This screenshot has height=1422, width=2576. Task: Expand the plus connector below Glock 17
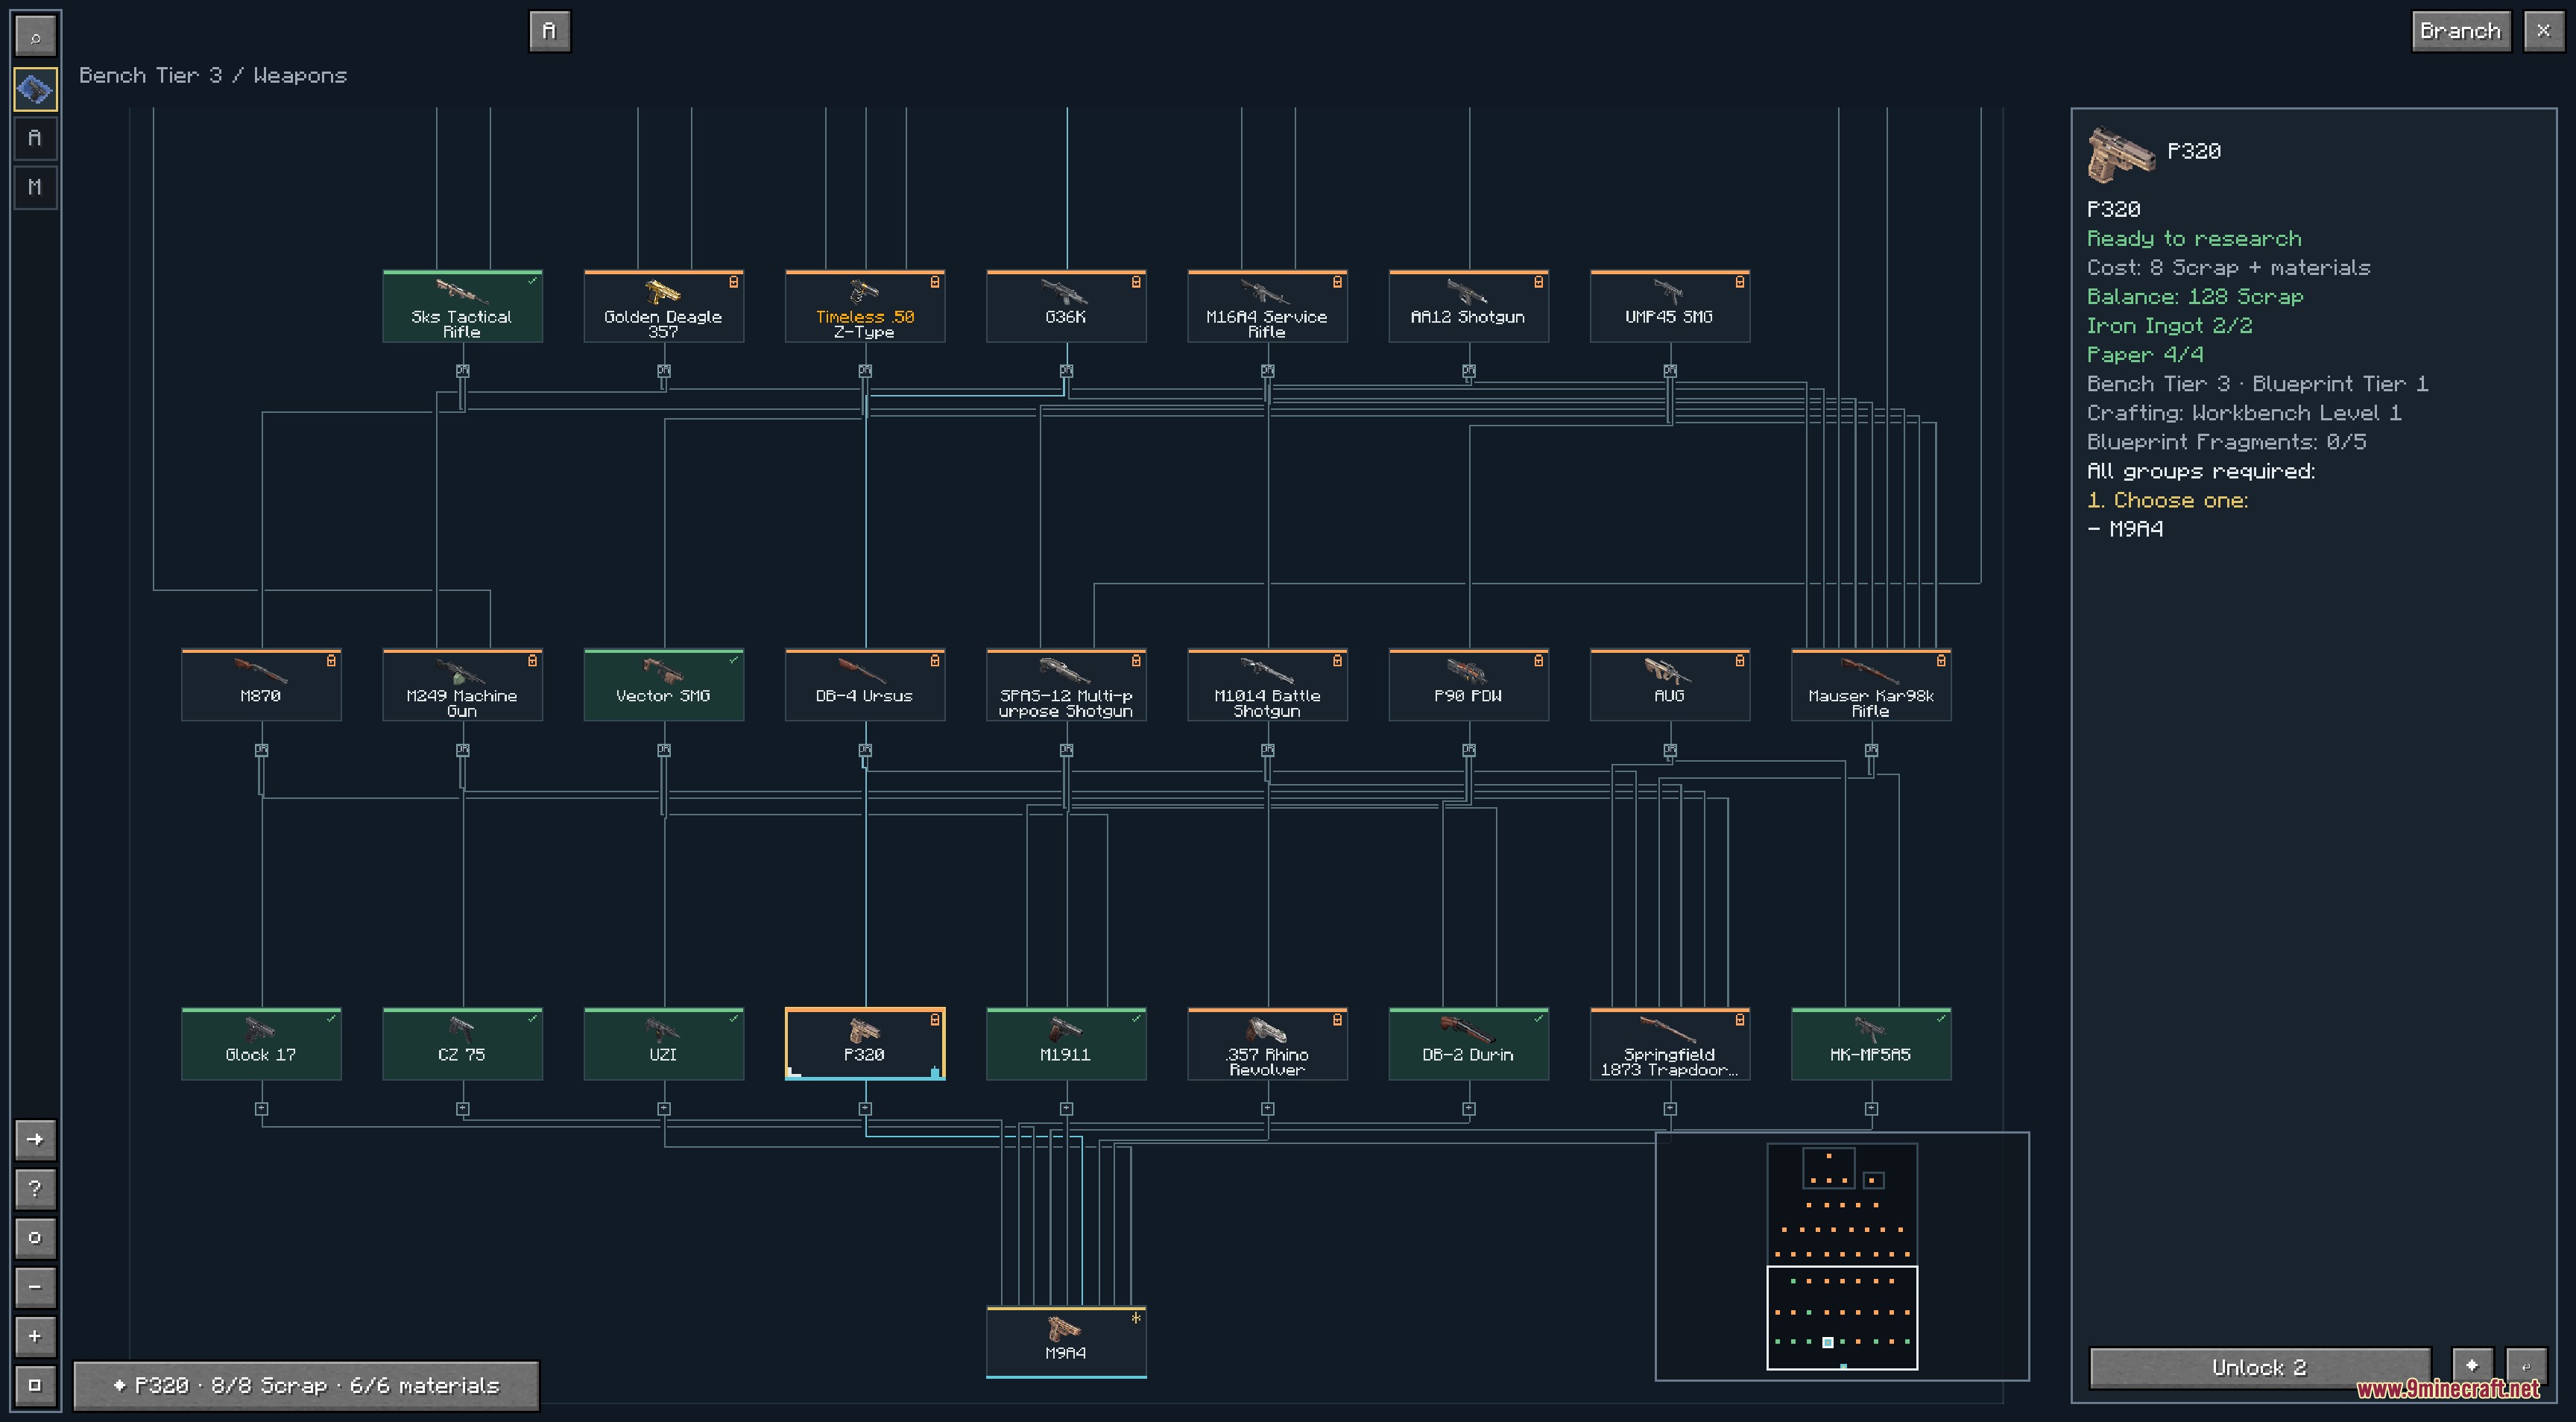tap(261, 1109)
